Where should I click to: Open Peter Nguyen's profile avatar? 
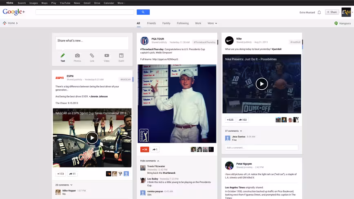[x=229, y=166]
